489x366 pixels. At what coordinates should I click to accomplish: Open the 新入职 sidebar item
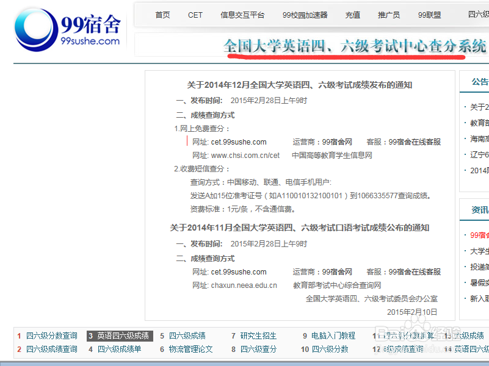[x=479, y=299]
